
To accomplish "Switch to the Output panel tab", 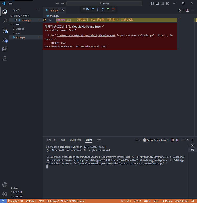I will [x=63, y=140].
